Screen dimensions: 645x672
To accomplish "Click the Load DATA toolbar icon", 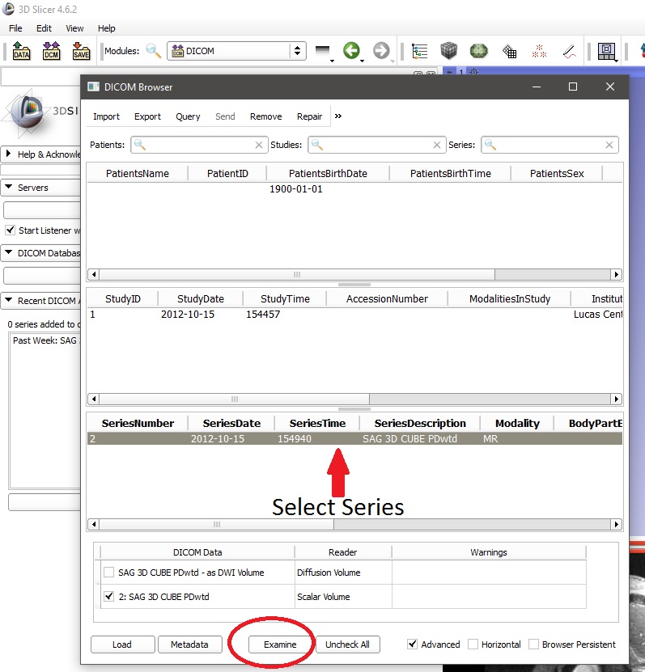I will tap(21, 51).
